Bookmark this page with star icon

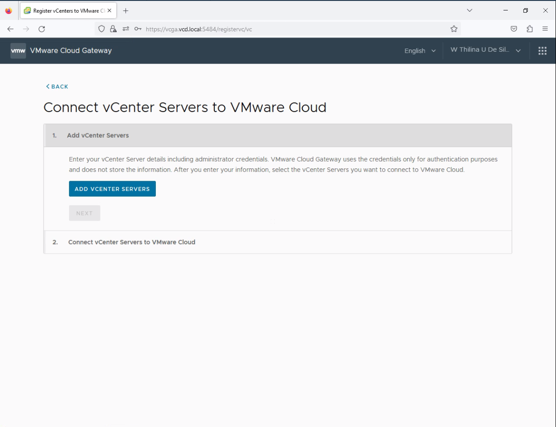point(454,29)
